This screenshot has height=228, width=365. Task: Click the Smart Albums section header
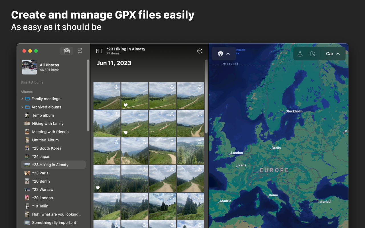click(x=32, y=82)
